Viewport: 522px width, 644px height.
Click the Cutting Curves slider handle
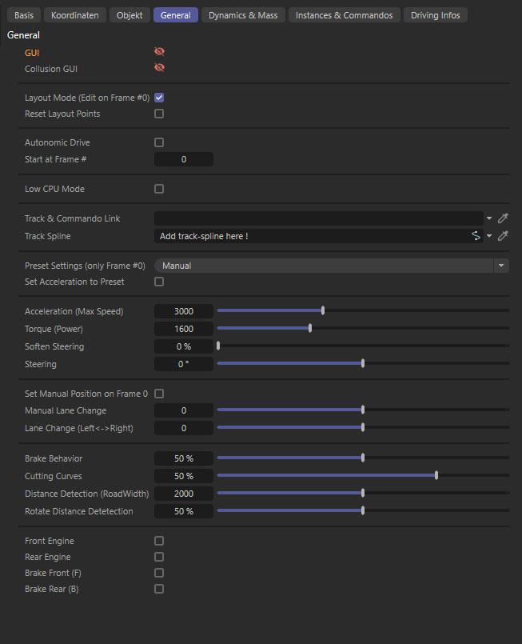click(x=436, y=476)
